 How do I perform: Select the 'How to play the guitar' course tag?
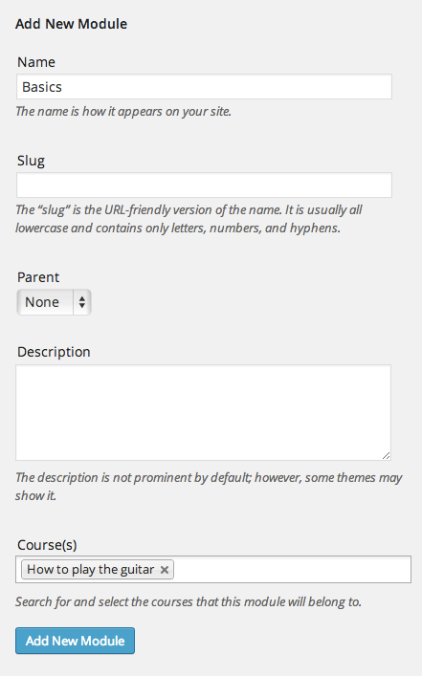point(90,570)
